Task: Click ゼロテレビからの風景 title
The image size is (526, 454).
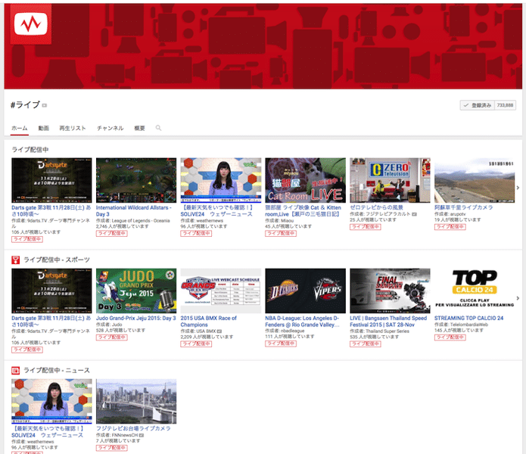Action: 376,207
